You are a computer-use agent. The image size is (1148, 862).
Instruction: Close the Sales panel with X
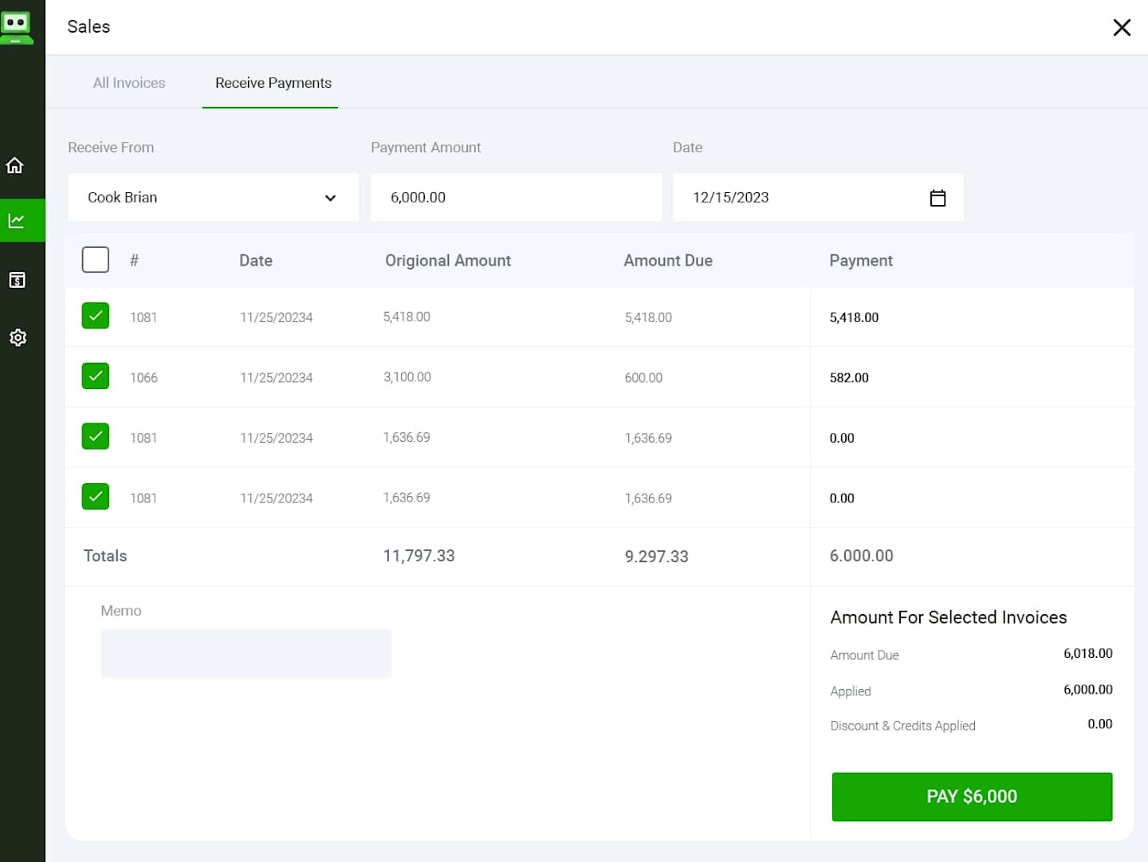point(1122,27)
